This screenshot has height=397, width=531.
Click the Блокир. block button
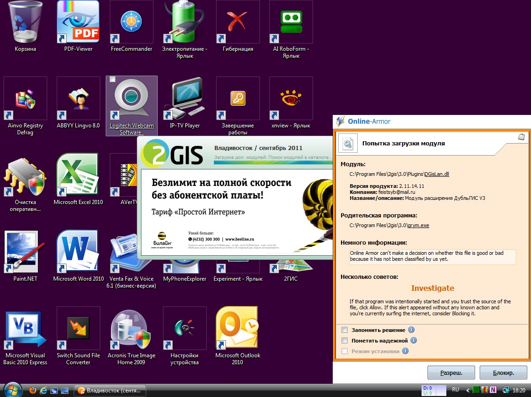click(x=503, y=373)
